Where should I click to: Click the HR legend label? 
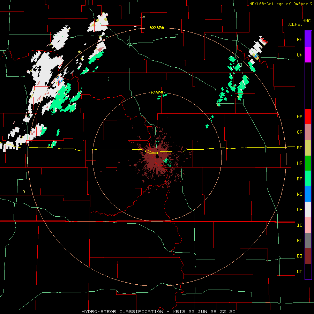point(299,163)
